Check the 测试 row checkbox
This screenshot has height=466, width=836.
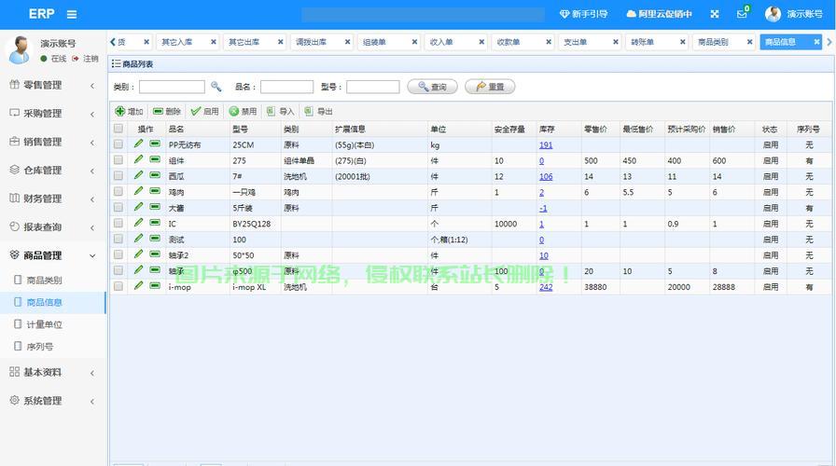coord(118,239)
